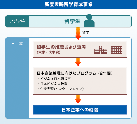Click the 日本 label in the blue sidebar
The image size is (137, 124).
point(17,44)
